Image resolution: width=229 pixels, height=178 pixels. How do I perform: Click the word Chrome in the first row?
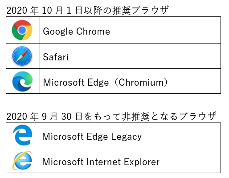(x=93, y=32)
